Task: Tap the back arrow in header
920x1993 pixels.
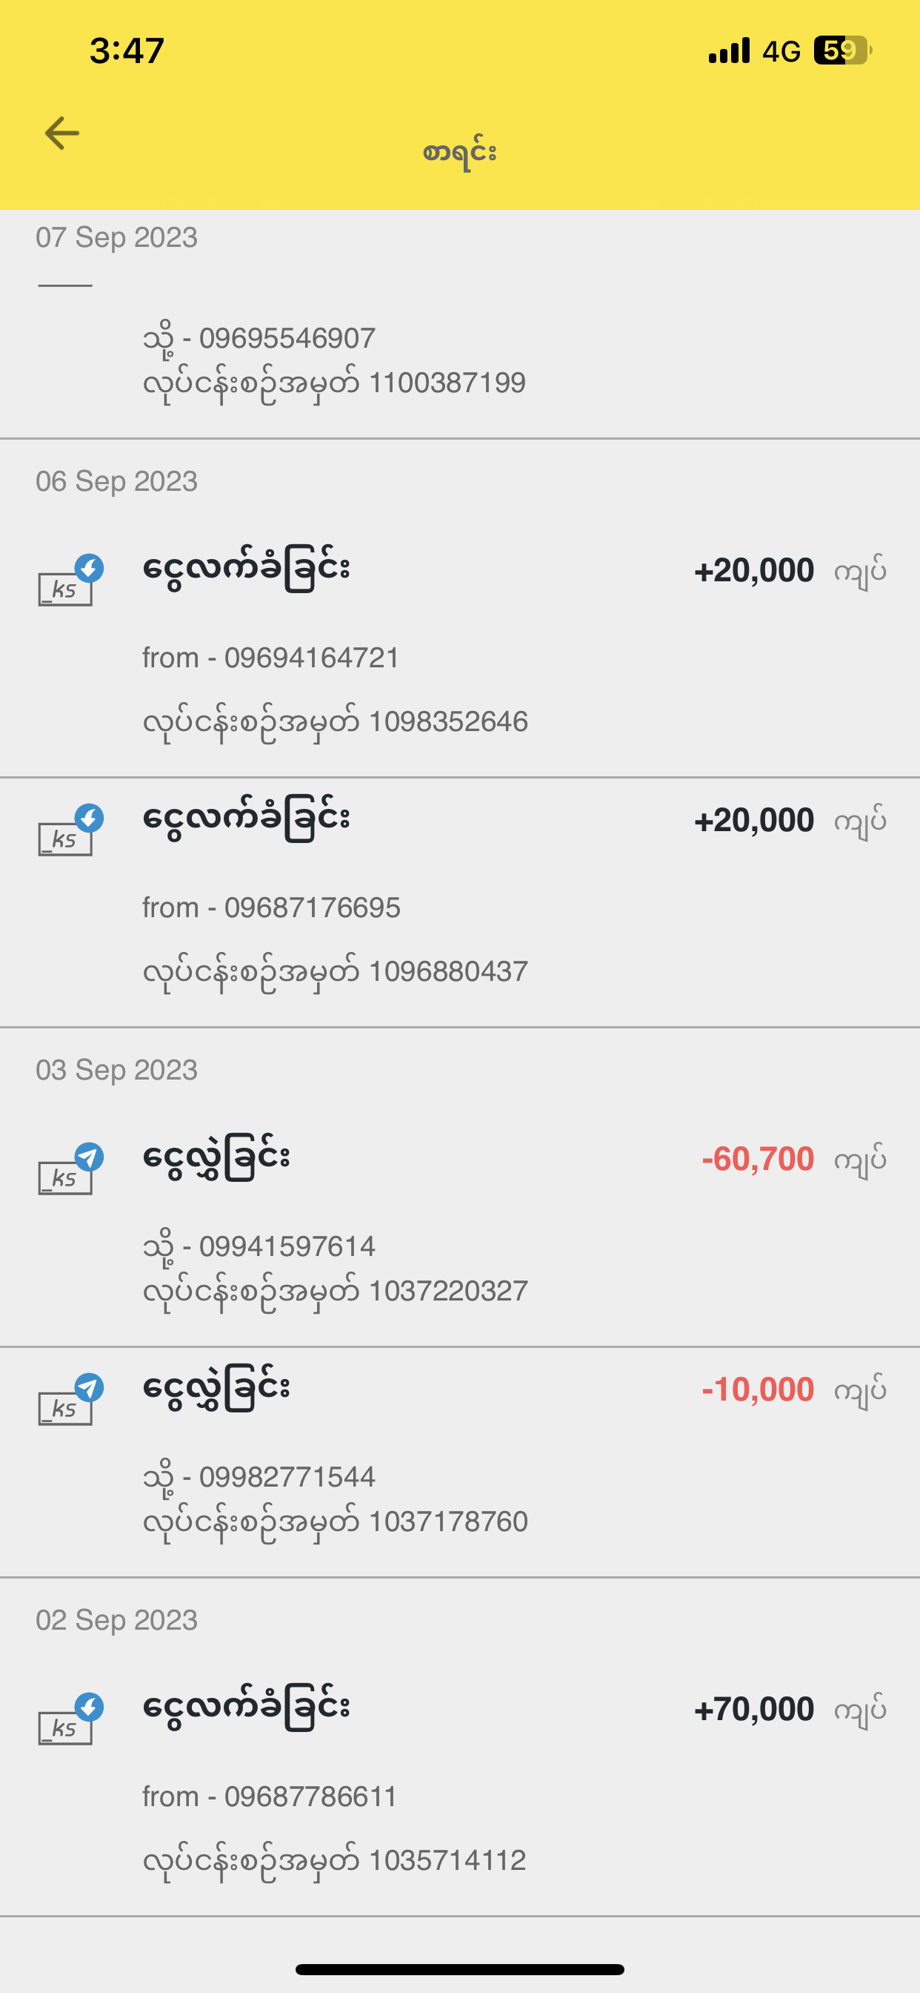Action: pos(61,133)
